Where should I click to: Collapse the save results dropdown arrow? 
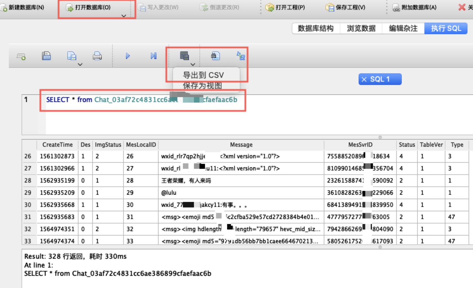coord(193,65)
